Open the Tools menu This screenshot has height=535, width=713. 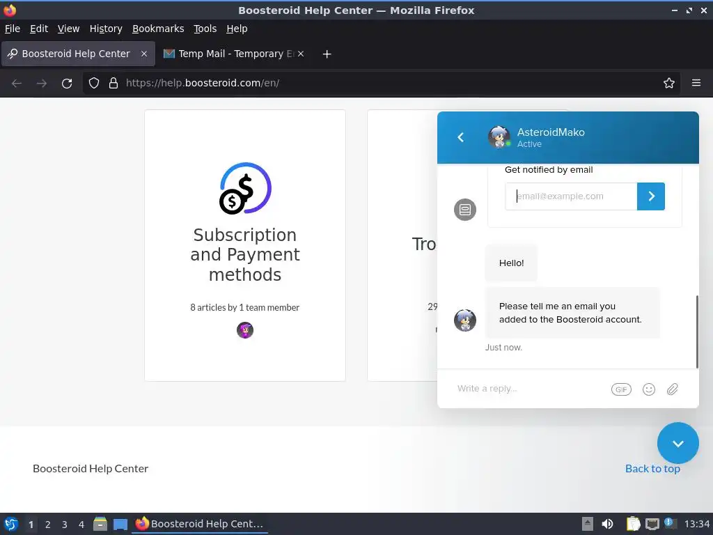pyautogui.click(x=205, y=29)
